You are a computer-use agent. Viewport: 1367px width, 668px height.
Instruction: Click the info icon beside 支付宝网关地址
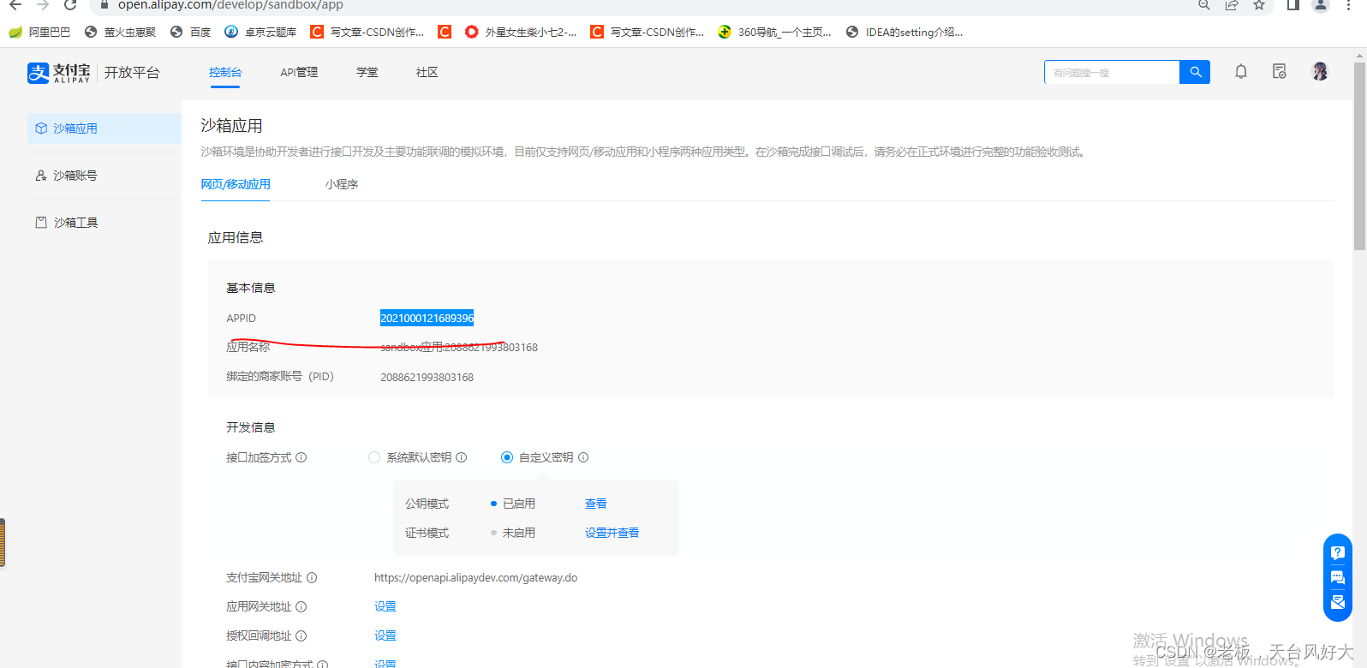pyautogui.click(x=312, y=578)
